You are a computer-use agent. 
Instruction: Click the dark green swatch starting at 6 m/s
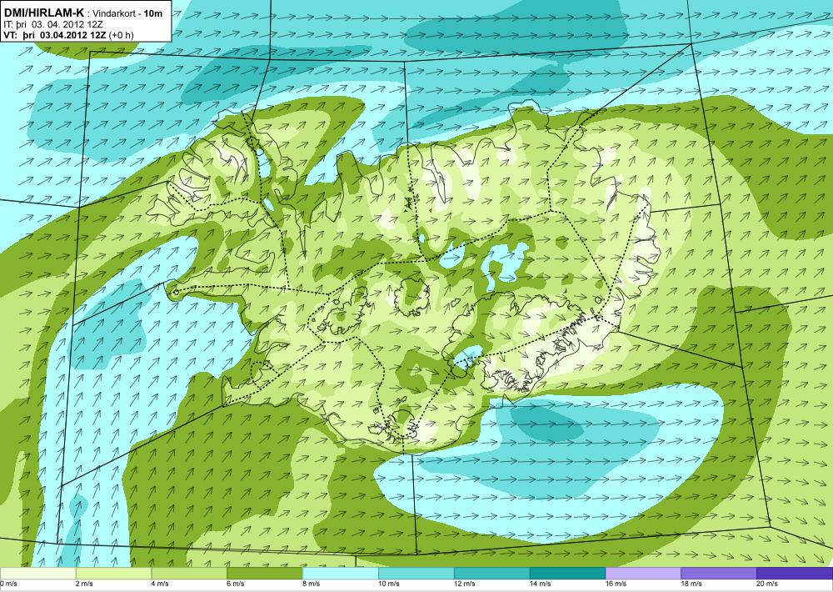coord(265,574)
